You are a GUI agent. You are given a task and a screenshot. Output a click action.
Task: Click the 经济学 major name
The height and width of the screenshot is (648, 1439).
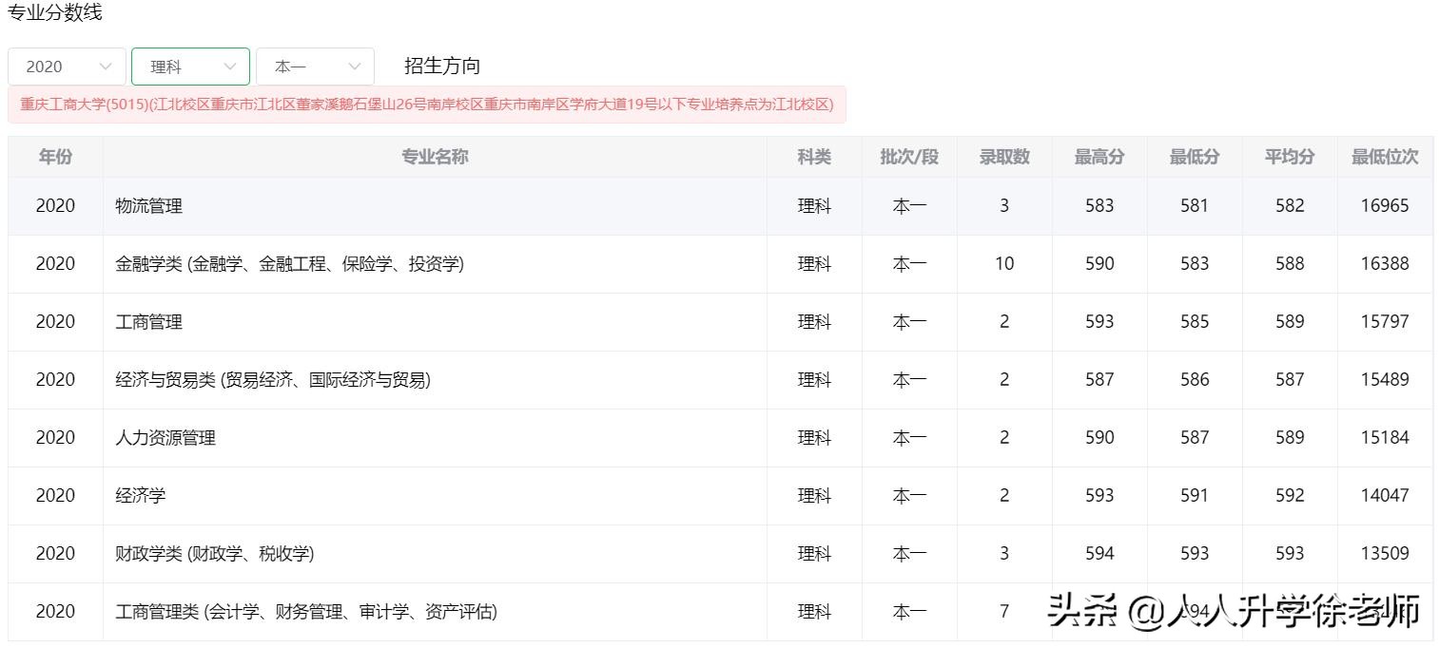(x=141, y=496)
